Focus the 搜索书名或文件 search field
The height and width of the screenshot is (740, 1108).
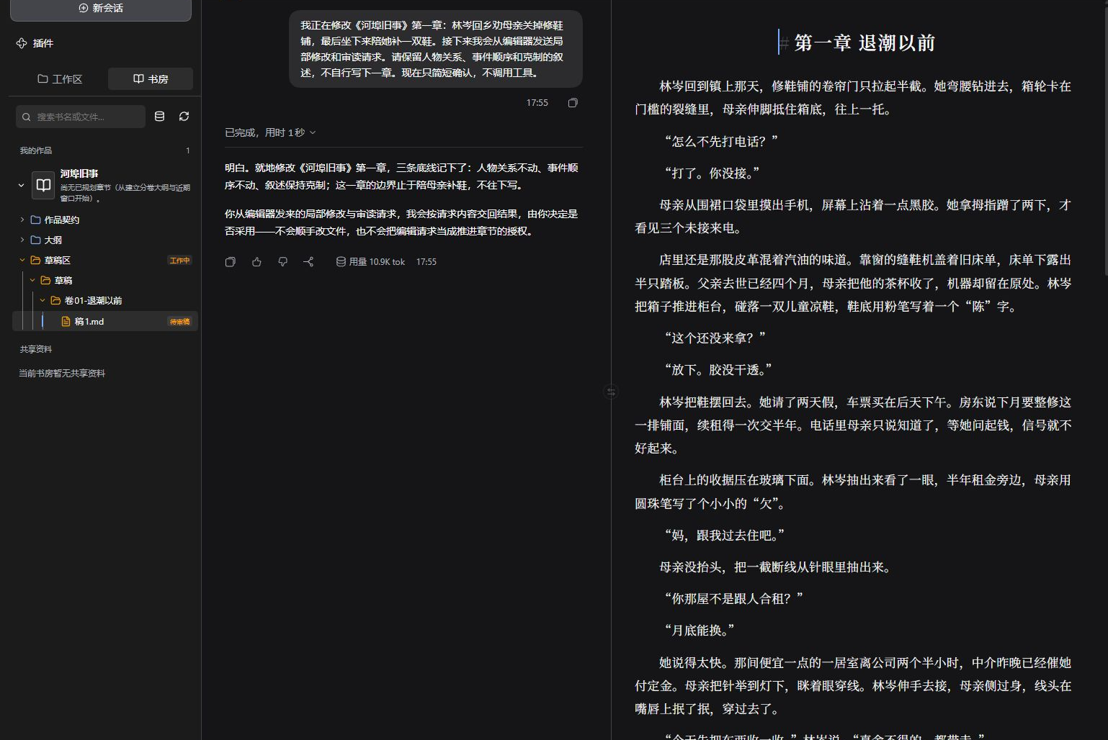81,117
